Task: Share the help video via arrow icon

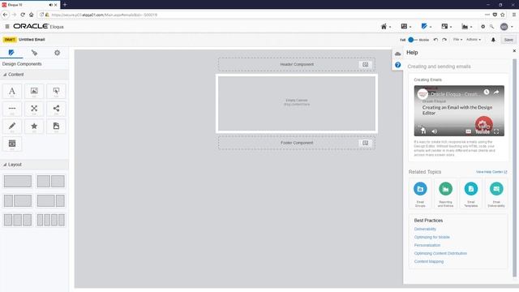Action: tap(496, 92)
